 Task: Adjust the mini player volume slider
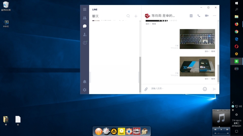[221, 133]
